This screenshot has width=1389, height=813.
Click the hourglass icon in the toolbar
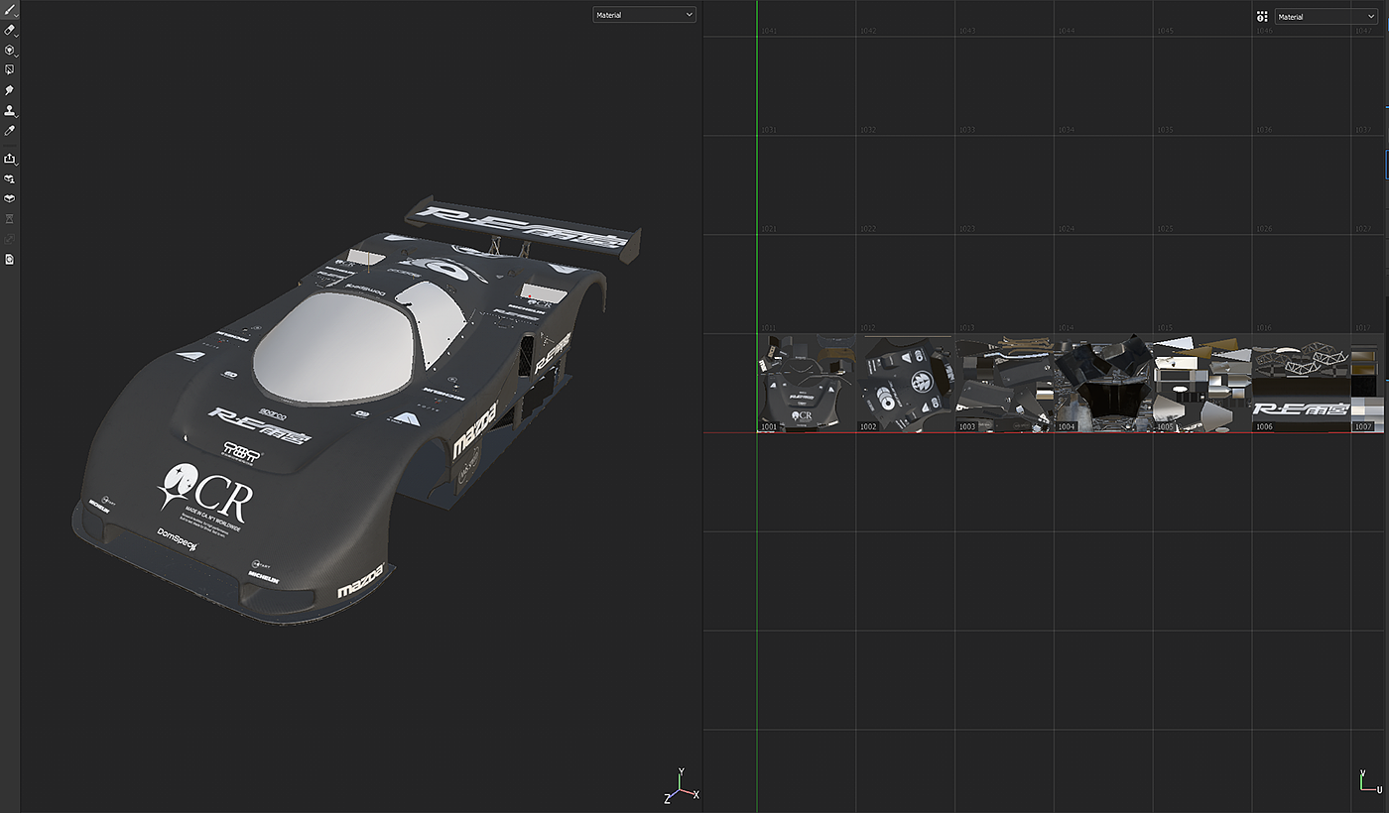9,218
